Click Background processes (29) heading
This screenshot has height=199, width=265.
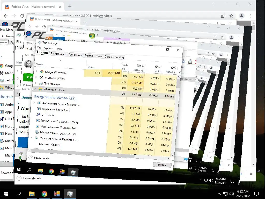click(55, 97)
